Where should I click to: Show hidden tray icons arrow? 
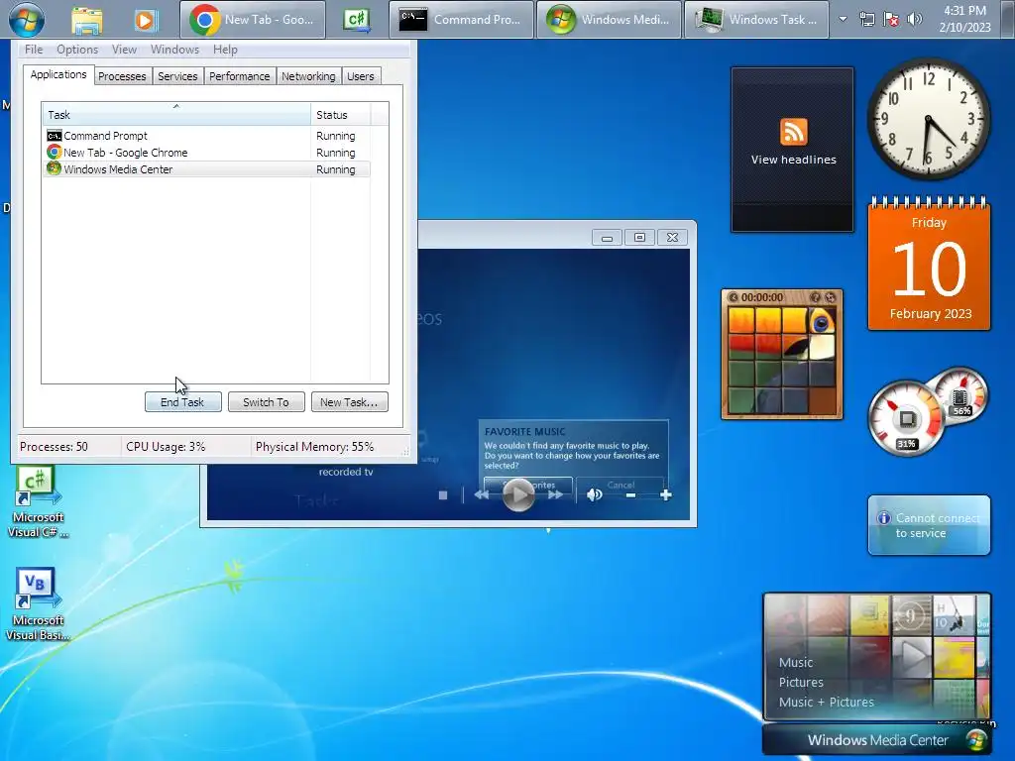click(843, 20)
